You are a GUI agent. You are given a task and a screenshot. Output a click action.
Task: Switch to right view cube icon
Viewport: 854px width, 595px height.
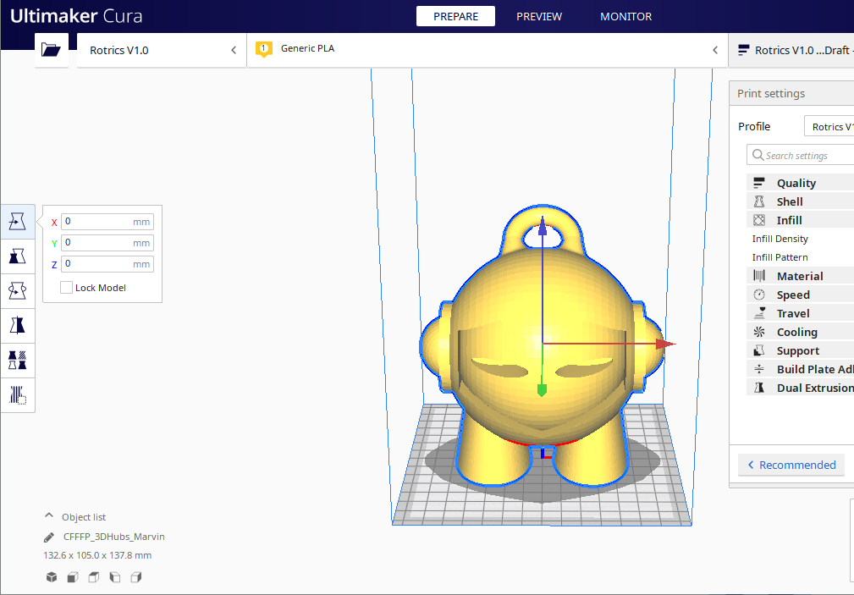point(136,577)
